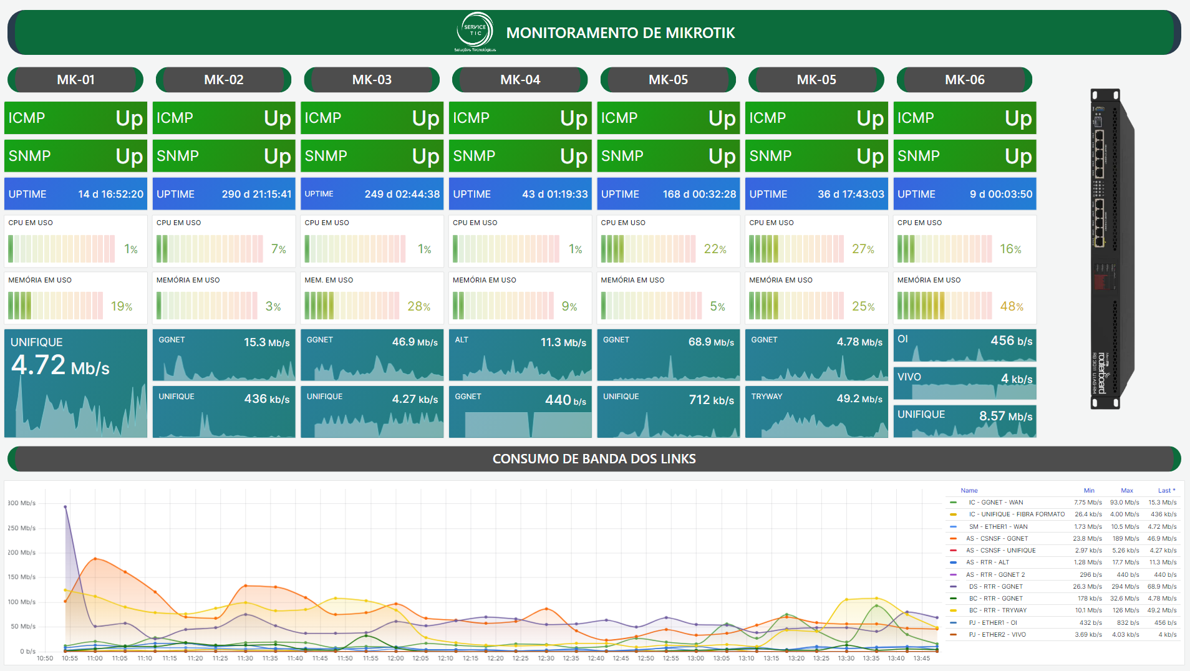
Task: Select the MK-02 header label
Action: pyautogui.click(x=224, y=80)
